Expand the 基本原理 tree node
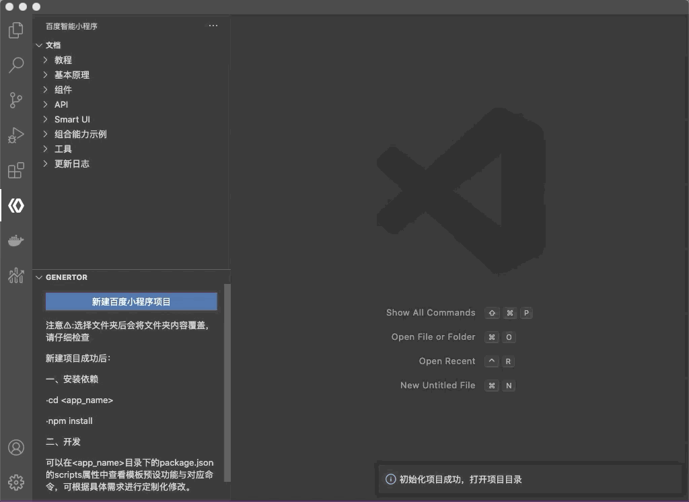 [x=45, y=75]
